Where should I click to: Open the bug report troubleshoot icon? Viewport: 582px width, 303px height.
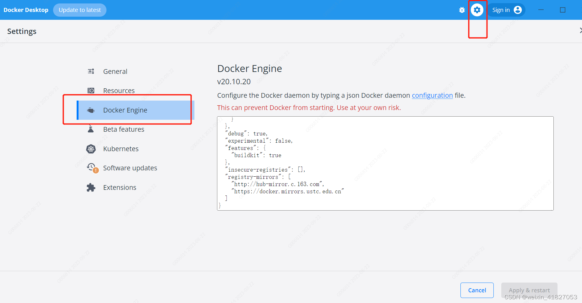coord(462,10)
